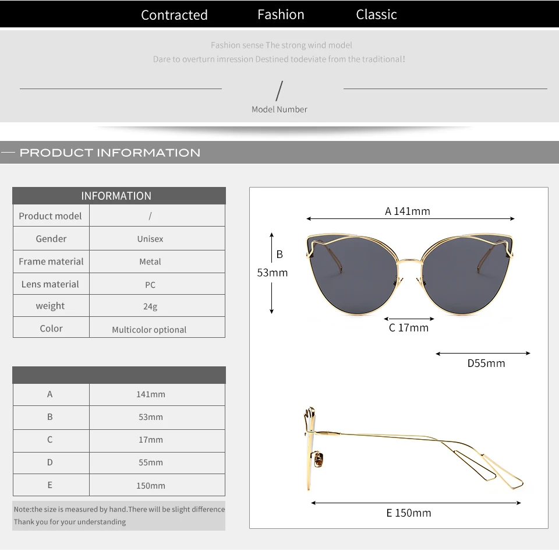The width and height of the screenshot is (559, 551).
Task: Select the 'Color' row label
Action: [51, 329]
